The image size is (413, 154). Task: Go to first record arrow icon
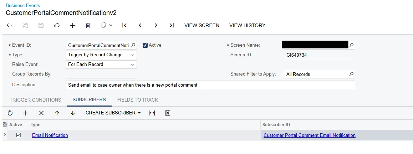click(124, 25)
